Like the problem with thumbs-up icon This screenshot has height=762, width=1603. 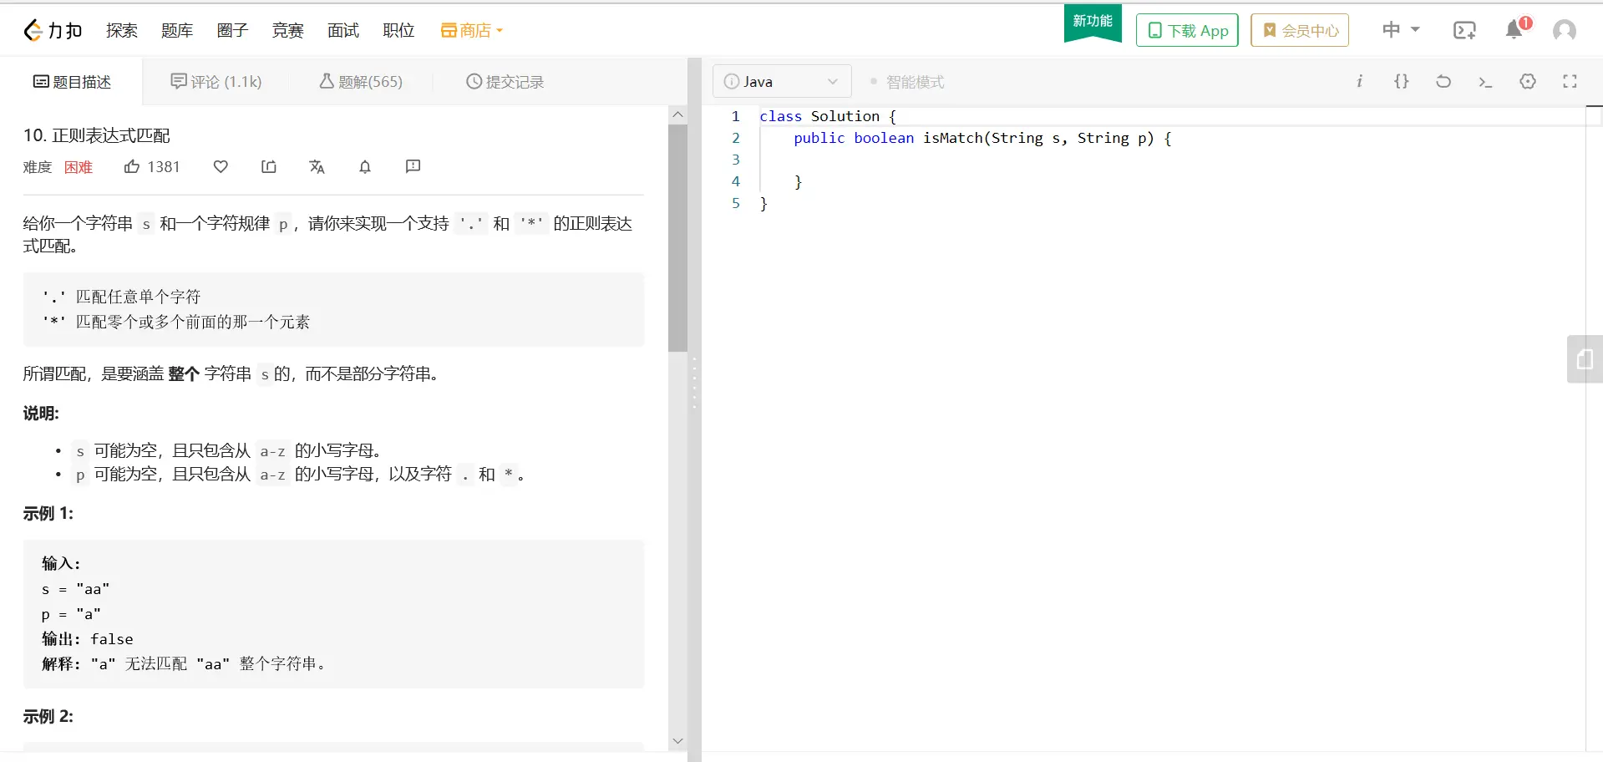132,167
